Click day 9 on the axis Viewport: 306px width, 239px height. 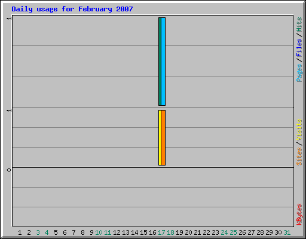(91, 232)
